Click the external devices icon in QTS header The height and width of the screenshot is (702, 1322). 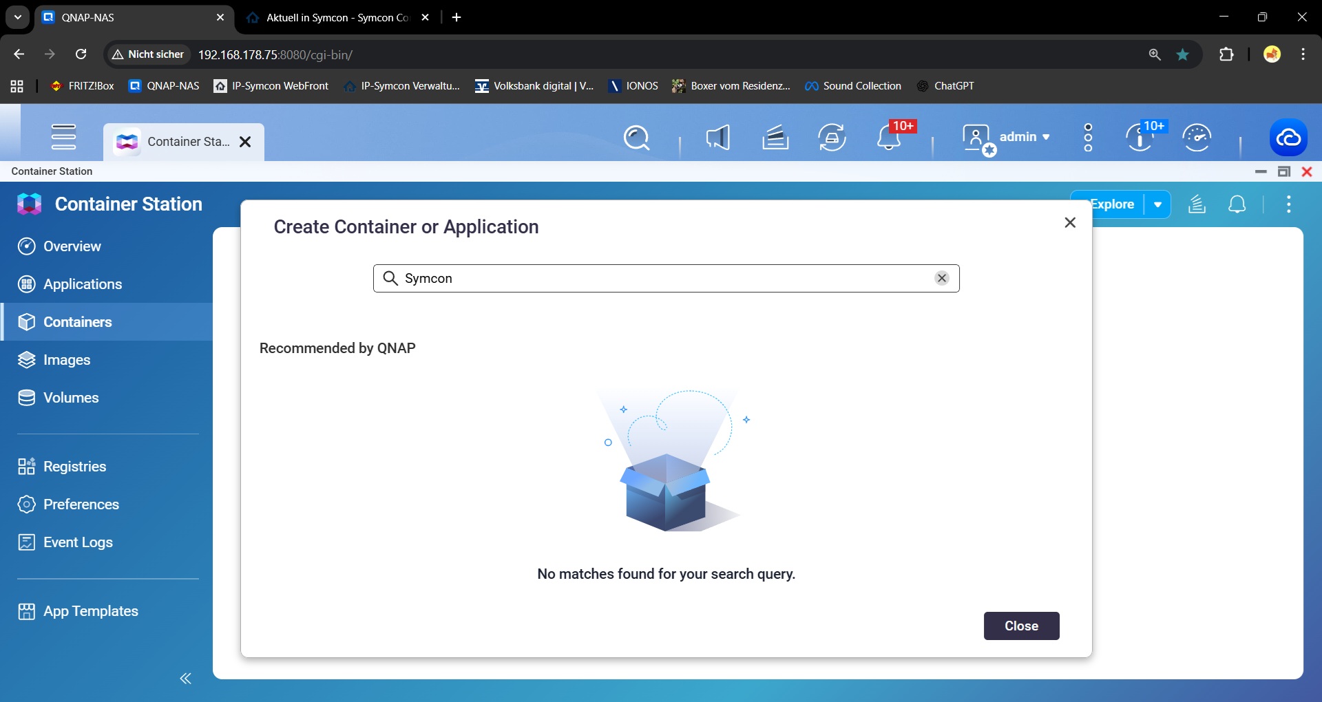tap(832, 138)
